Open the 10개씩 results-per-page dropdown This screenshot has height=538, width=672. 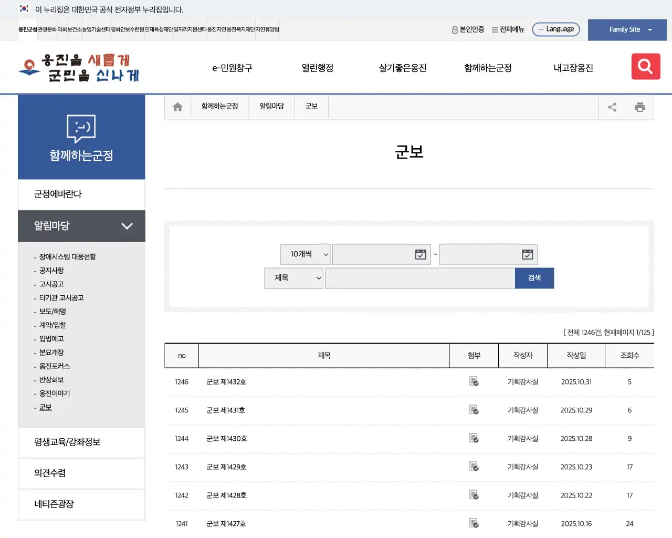coord(305,254)
